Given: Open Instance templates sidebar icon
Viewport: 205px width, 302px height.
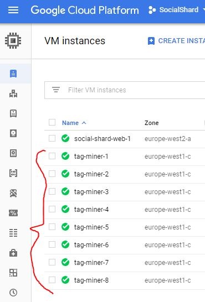Looking at the screenshot, I should pyautogui.click(x=13, y=113).
